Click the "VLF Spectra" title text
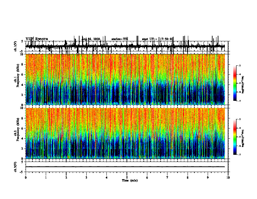 click(x=37, y=39)
